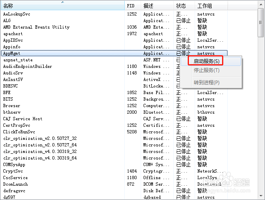Click PID 1852 in the BFE row
The image size is (265, 200).
click(132, 93)
